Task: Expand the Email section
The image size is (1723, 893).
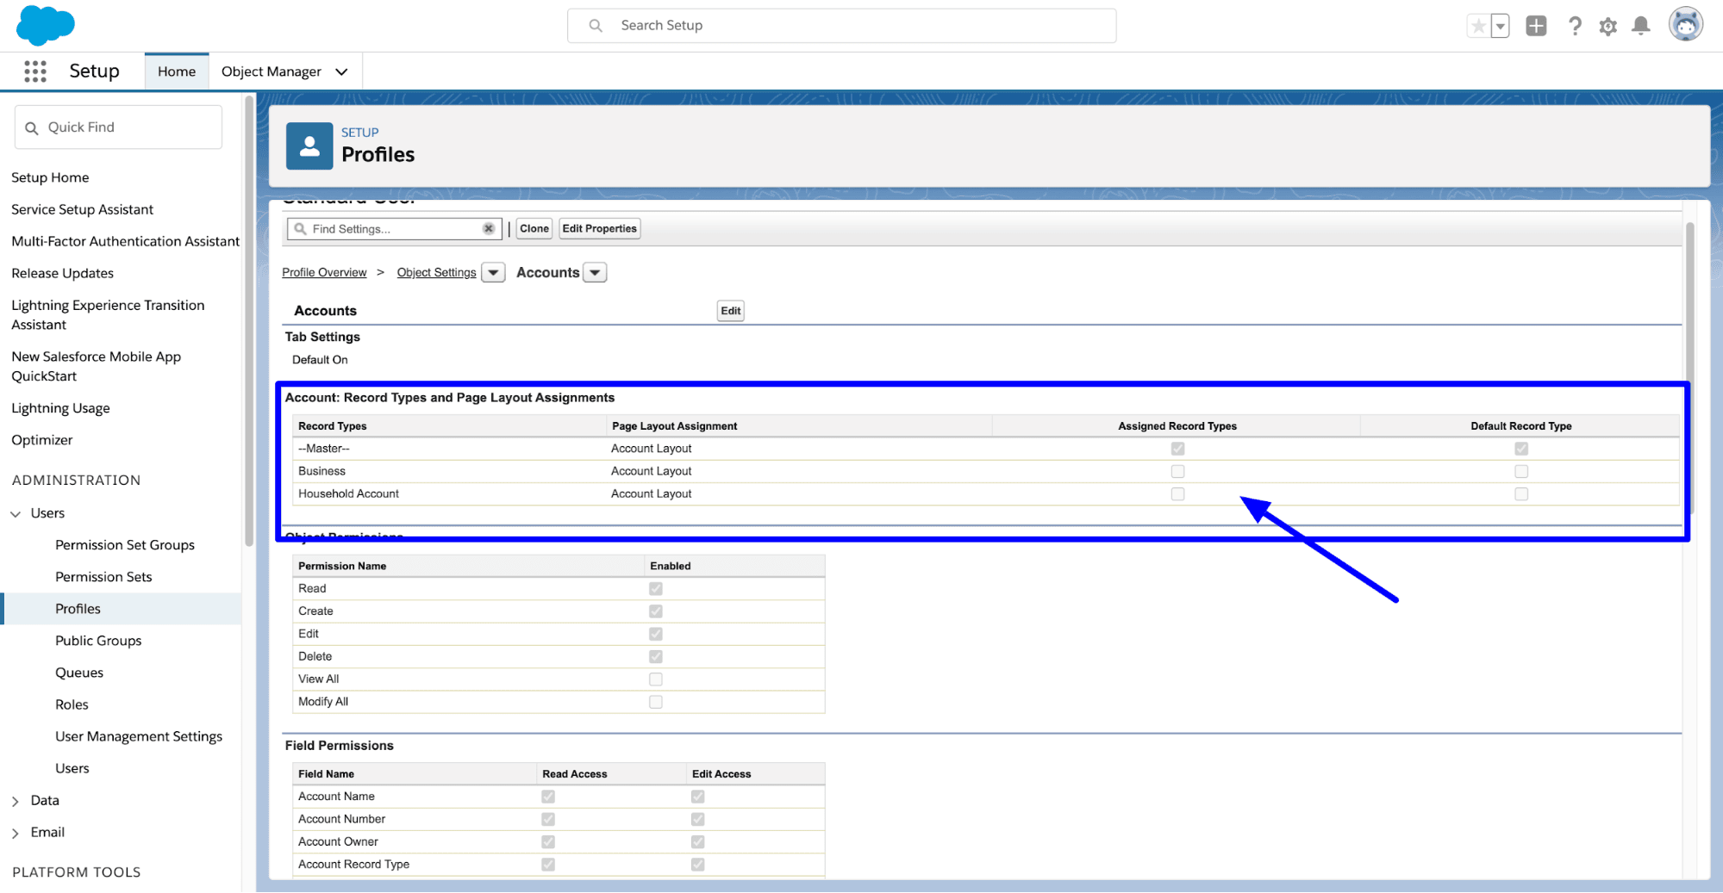Action: point(16,833)
